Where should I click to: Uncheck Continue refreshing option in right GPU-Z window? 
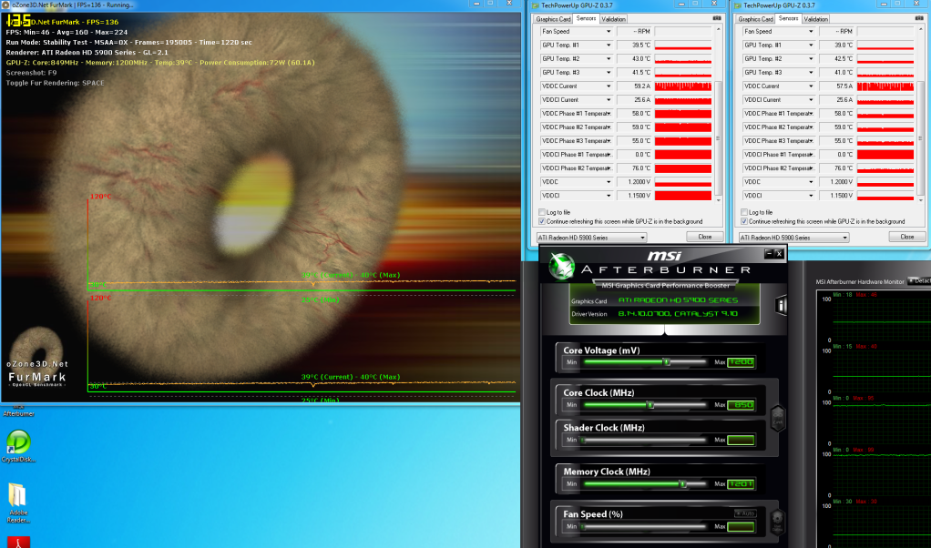coord(744,221)
